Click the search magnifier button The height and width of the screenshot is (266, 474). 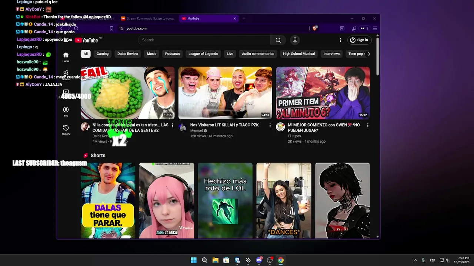click(x=278, y=40)
